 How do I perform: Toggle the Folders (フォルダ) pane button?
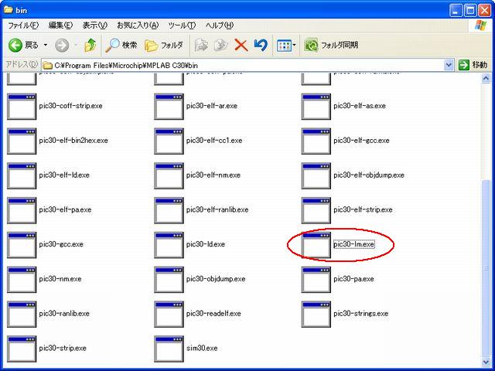point(164,46)
